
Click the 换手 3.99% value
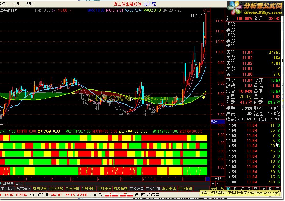point(247,108)
